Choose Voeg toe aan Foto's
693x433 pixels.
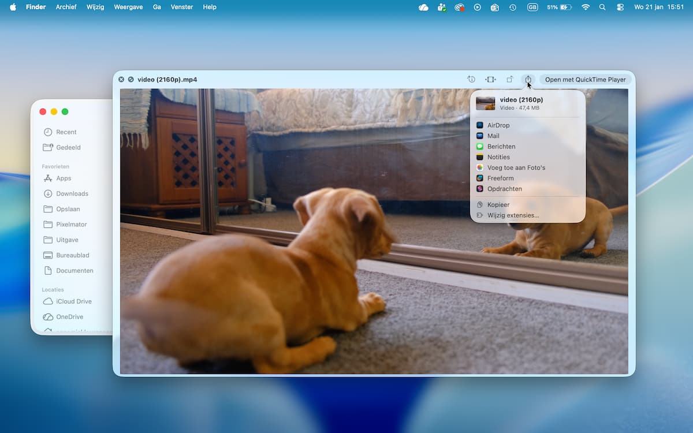coord(516,167)
